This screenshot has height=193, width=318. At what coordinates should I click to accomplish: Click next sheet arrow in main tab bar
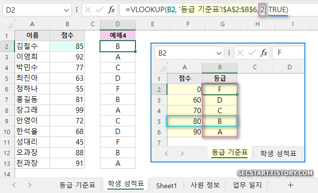30,185
